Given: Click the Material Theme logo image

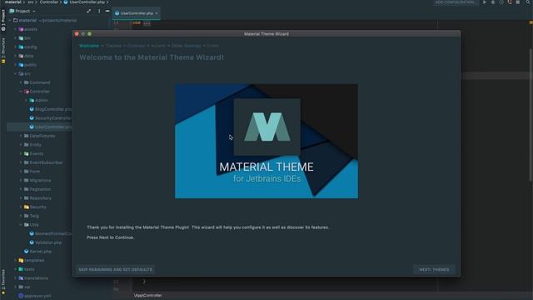Looking at the screenshot, I should click(266, 141).
